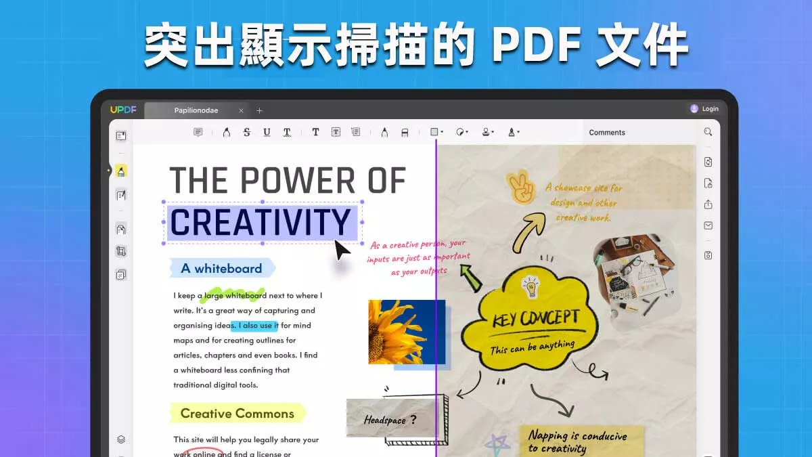The width and height of the screenshot is (812, 457).
Task: Open the Stickers dropdown
Action: coord(463,133)
